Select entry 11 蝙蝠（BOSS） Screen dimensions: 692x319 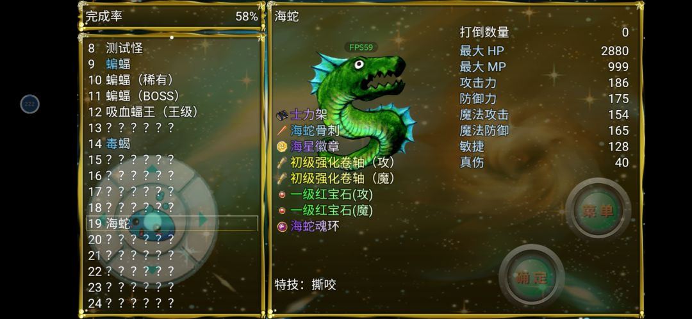pyautogui.click(x=172, y=95)
